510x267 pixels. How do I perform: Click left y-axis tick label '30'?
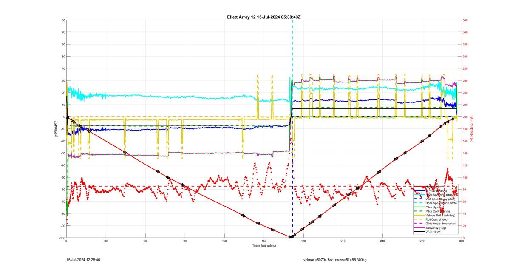point(63,80)
